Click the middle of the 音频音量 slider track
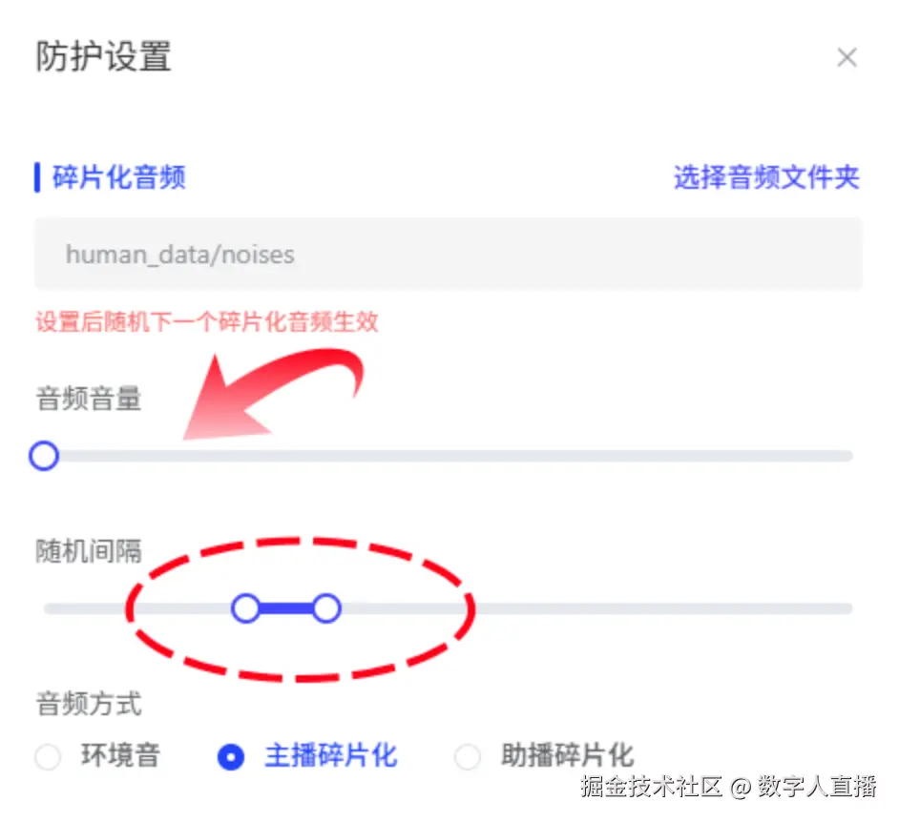 (x=449, y=456)
